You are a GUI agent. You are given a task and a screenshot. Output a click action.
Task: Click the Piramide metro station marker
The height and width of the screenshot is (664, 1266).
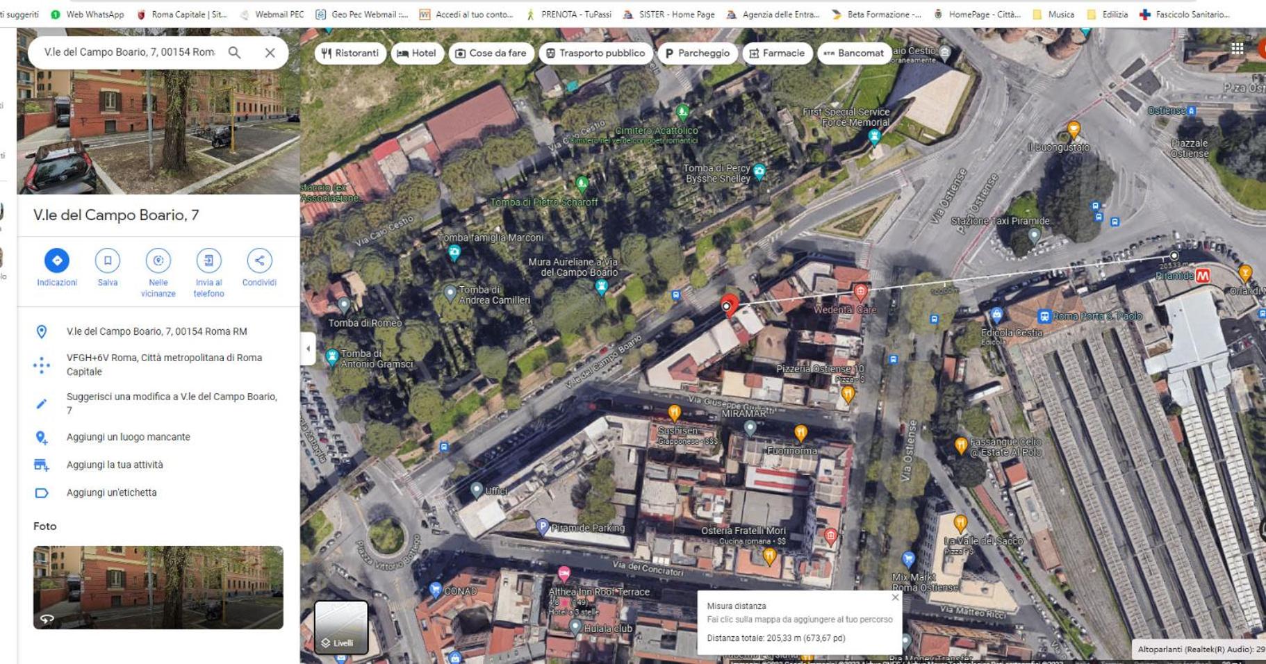point(1202,276)
